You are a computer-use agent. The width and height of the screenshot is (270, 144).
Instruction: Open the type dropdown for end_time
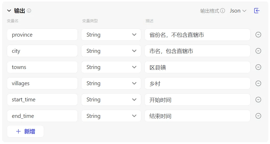pos(111,116)
